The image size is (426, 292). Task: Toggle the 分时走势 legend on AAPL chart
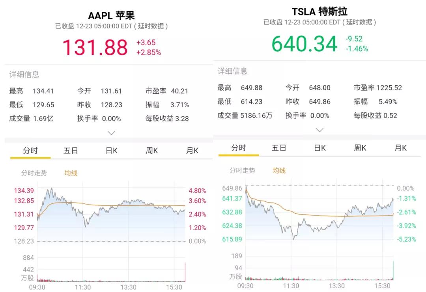pos(34,173)
